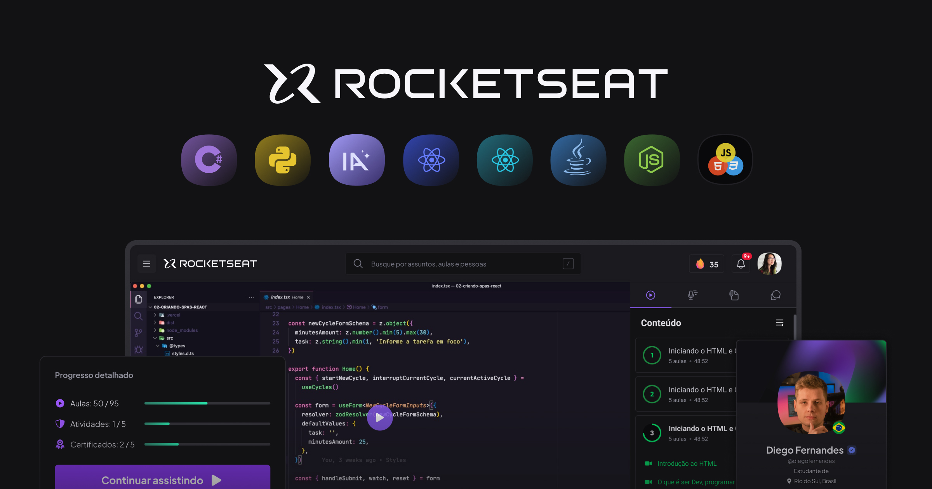Viewport: 932px width, 489px height.
Task: Click the magnifier icon in the search bar
Action: (358, 264)
